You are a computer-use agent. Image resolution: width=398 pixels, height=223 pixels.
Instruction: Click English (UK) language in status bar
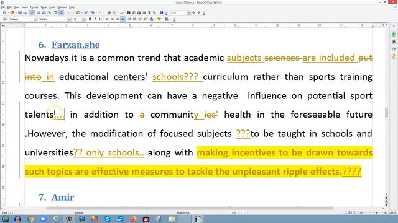183,212
